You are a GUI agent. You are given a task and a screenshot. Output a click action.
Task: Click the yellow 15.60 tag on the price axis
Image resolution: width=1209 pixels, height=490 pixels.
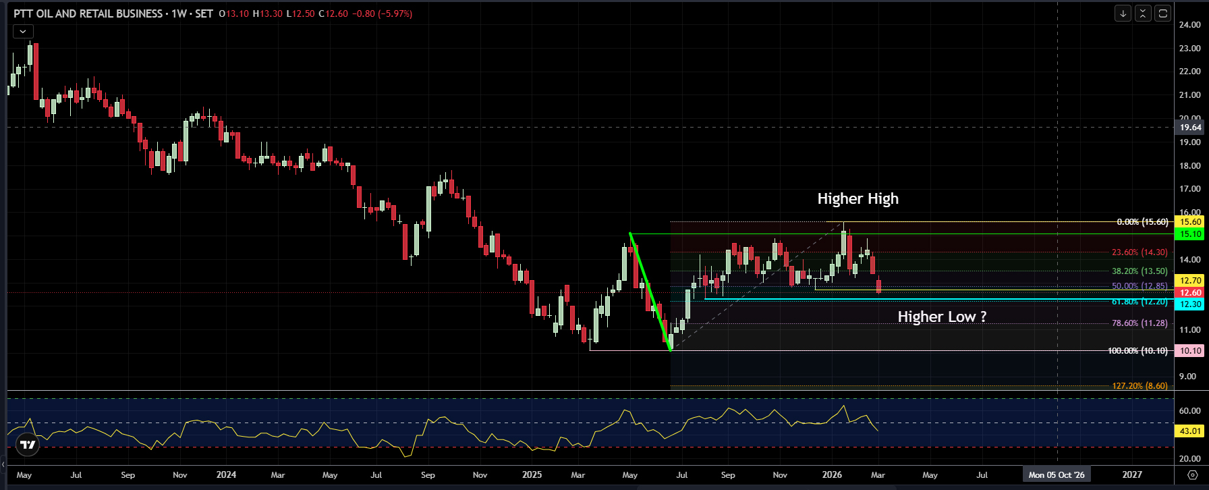(1191, 222)
